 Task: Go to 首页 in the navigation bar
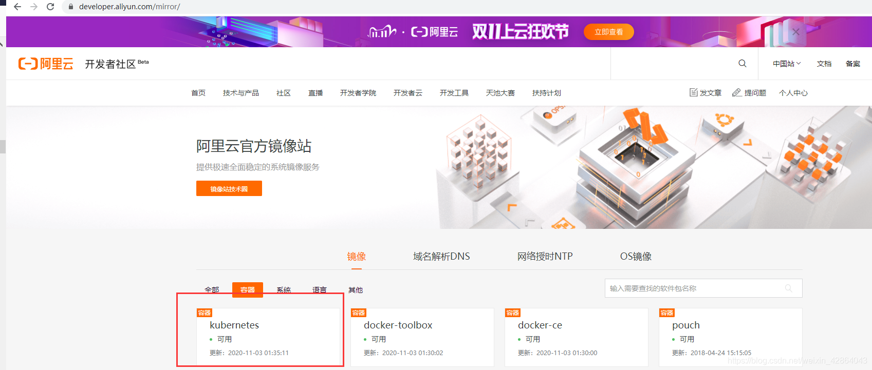tap(198, 93)
